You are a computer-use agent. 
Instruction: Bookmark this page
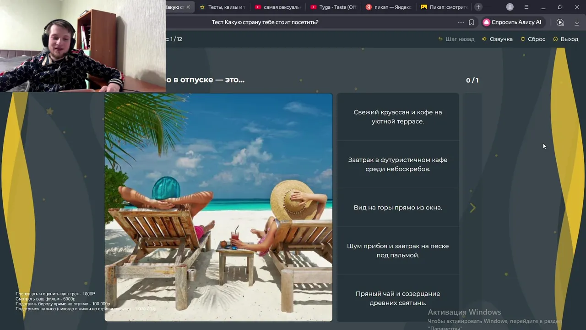point(472,22)
